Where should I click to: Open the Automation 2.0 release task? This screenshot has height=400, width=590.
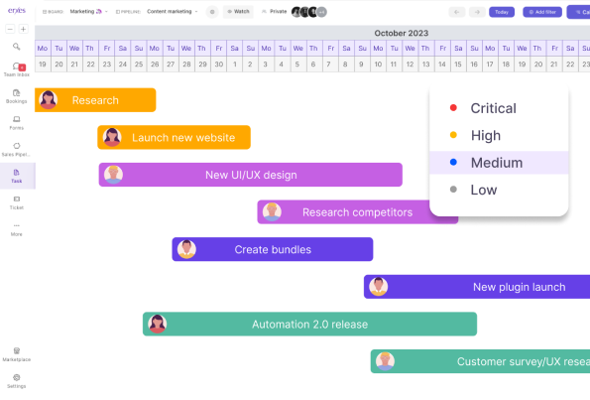309,324
